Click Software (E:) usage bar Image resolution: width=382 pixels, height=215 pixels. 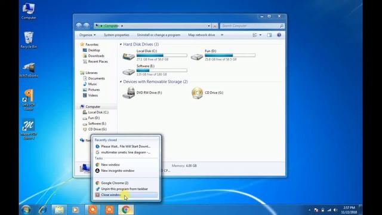(x=162, y=70)
